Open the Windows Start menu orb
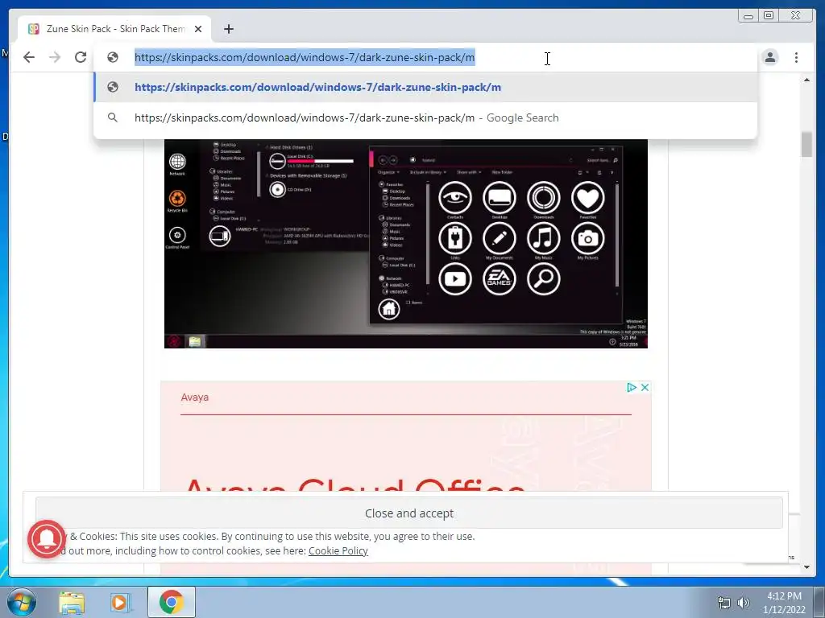 coord(21,602)
